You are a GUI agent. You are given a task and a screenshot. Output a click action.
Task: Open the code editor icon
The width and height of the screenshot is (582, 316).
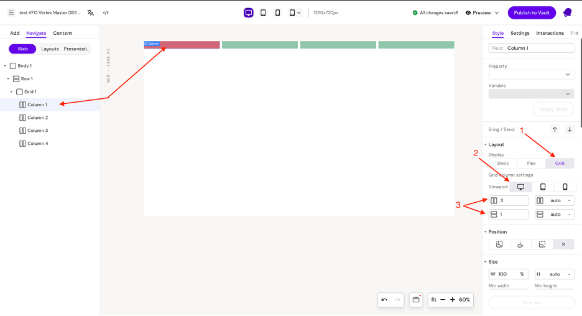tap(106, 12)
